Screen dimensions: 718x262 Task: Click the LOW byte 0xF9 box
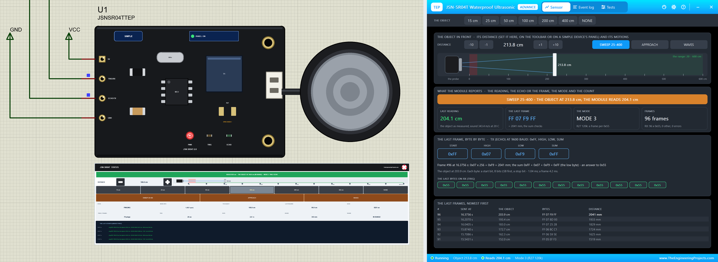pos(520,154)
